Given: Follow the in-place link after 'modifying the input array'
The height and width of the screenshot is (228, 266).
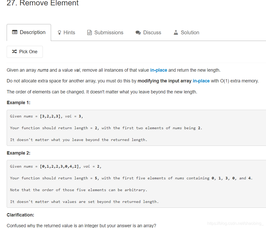Looking at the screenshot, I should click(201, 81).
